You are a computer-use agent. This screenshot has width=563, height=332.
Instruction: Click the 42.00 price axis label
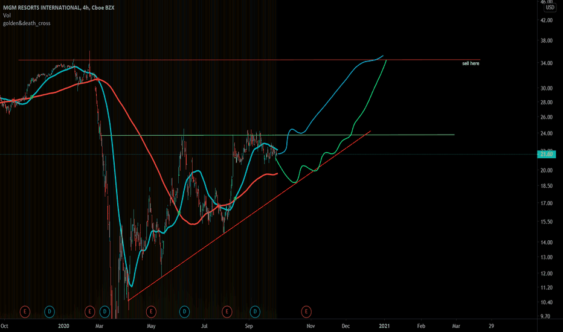click(x=547, y=21)
